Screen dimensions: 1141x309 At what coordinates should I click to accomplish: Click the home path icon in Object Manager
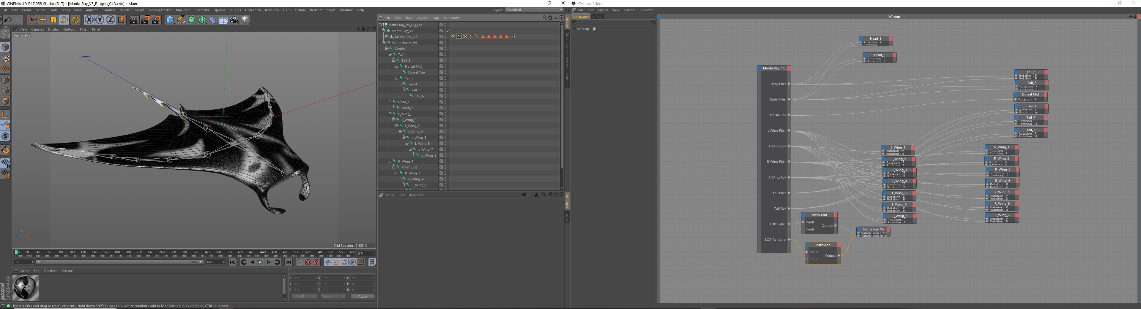point(550,18)
